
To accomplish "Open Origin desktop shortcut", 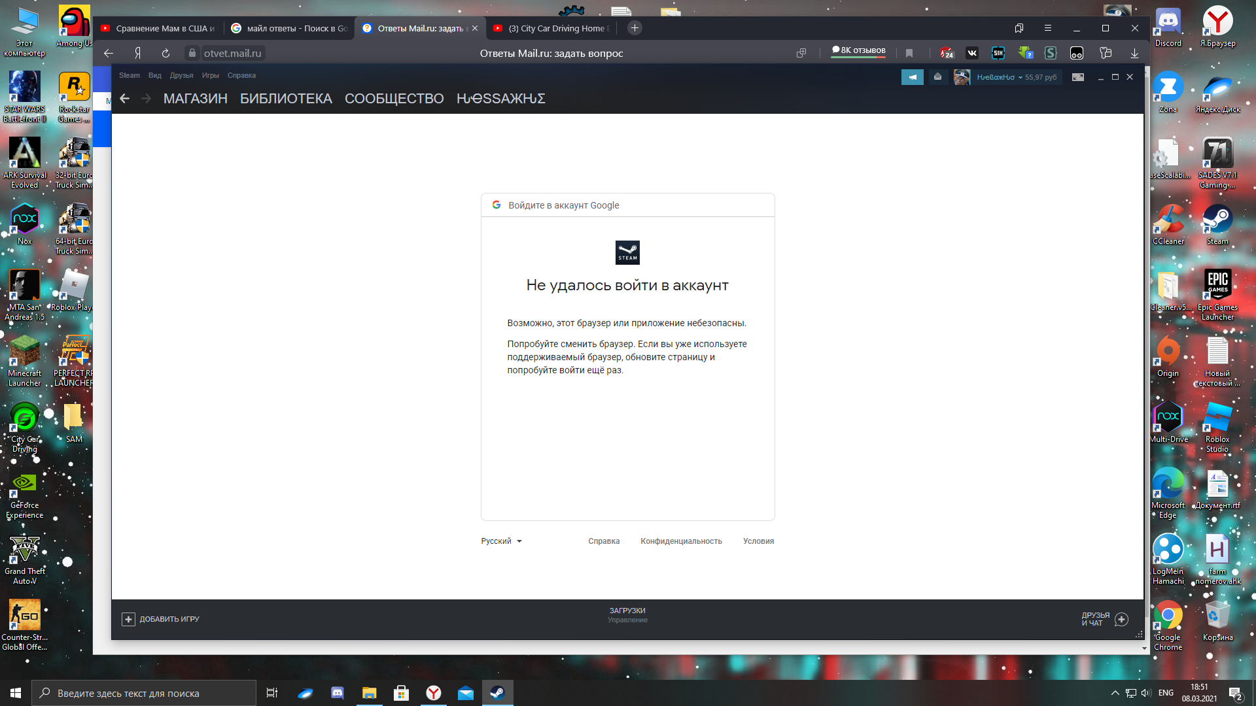I will pos(1168,357).
